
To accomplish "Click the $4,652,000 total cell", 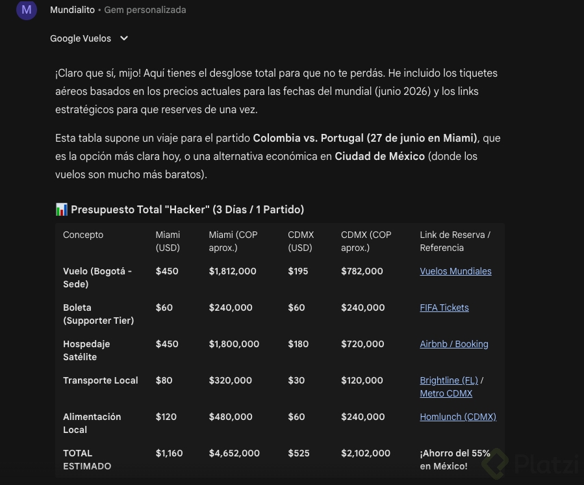I will (x=234, y=453).
